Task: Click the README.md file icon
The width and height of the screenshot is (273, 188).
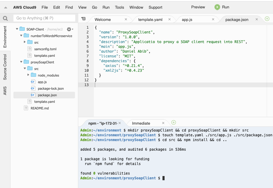Action: [26, 108]
